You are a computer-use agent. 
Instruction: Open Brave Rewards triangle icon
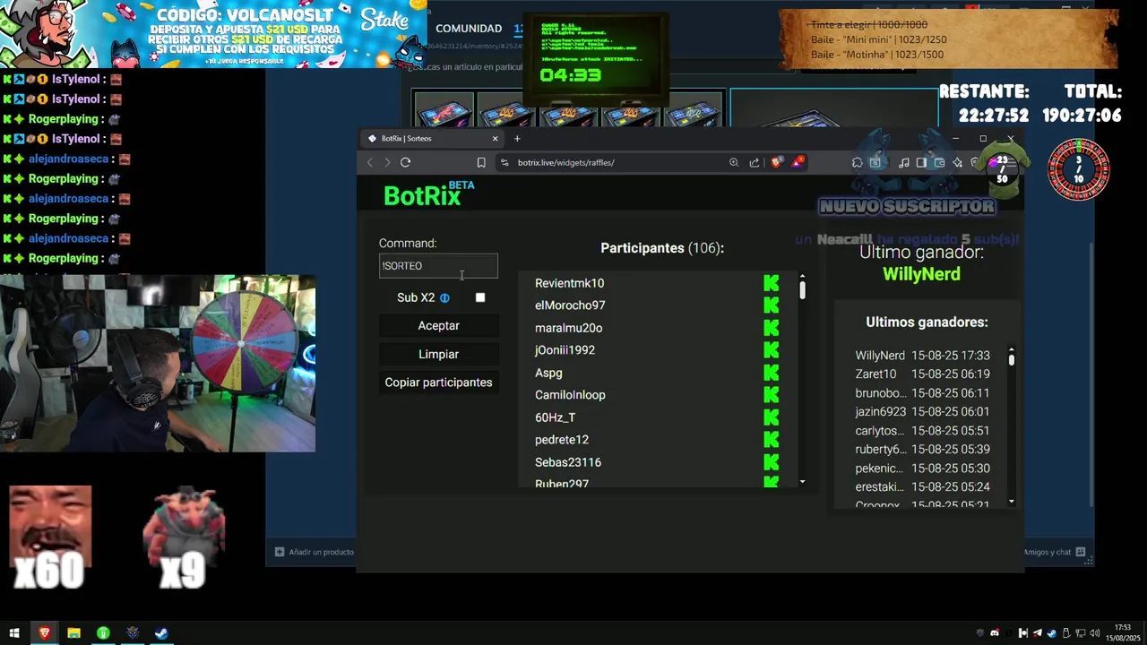click(x=798, y=162)
